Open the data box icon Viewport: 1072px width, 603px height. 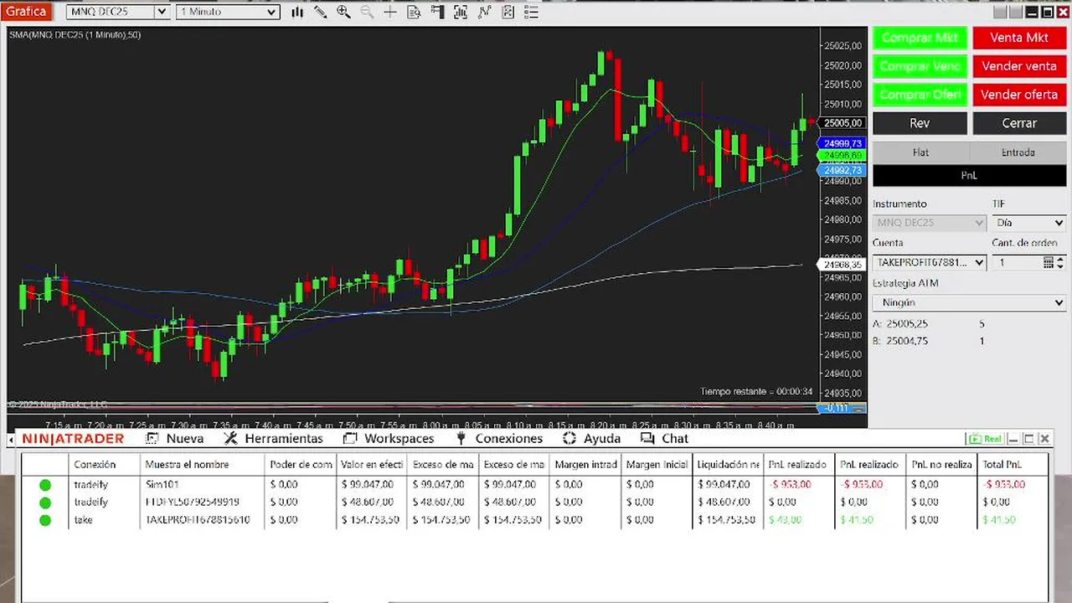pyautogui.click(x=414, y=12)
